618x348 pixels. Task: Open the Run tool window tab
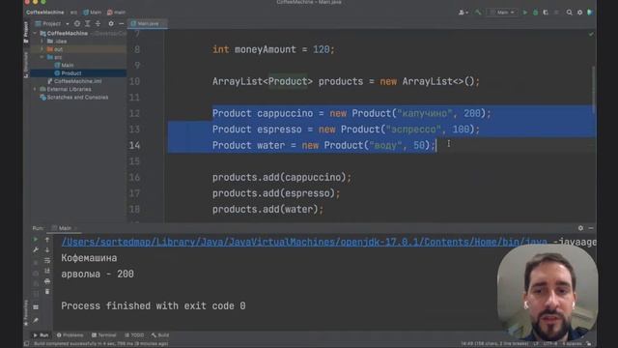pyautogui.click(x=41, y=335)
